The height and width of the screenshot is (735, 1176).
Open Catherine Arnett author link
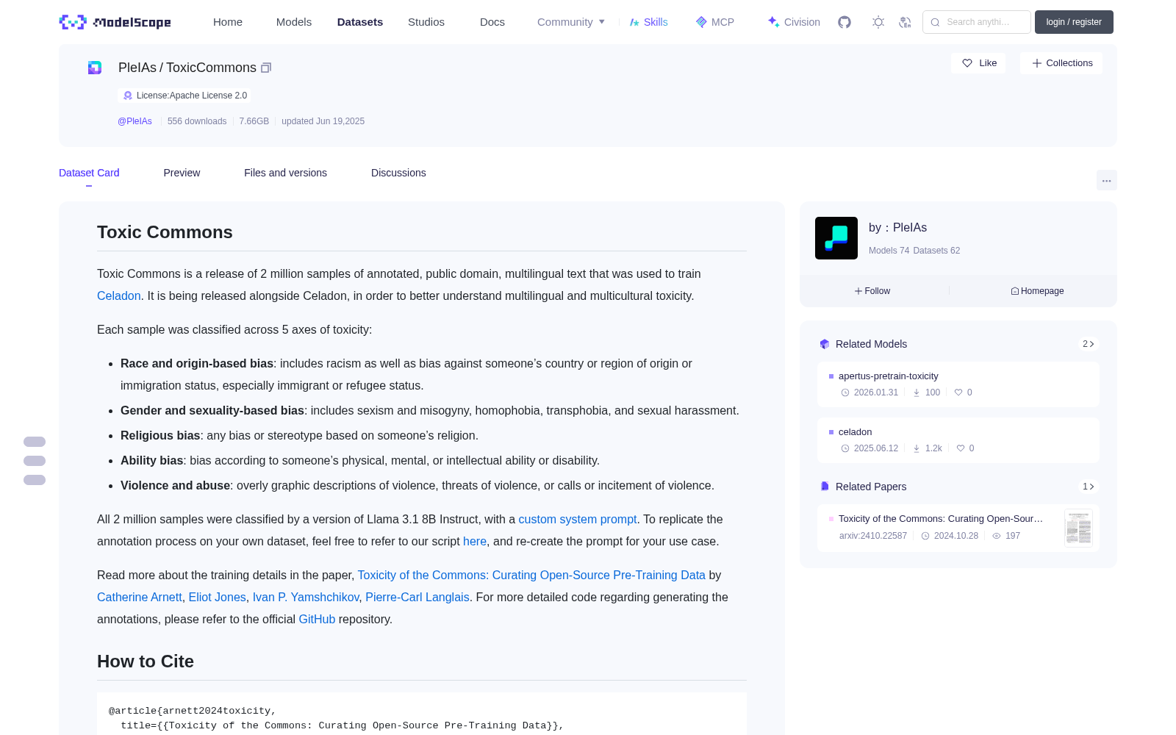tap(140, 597)
